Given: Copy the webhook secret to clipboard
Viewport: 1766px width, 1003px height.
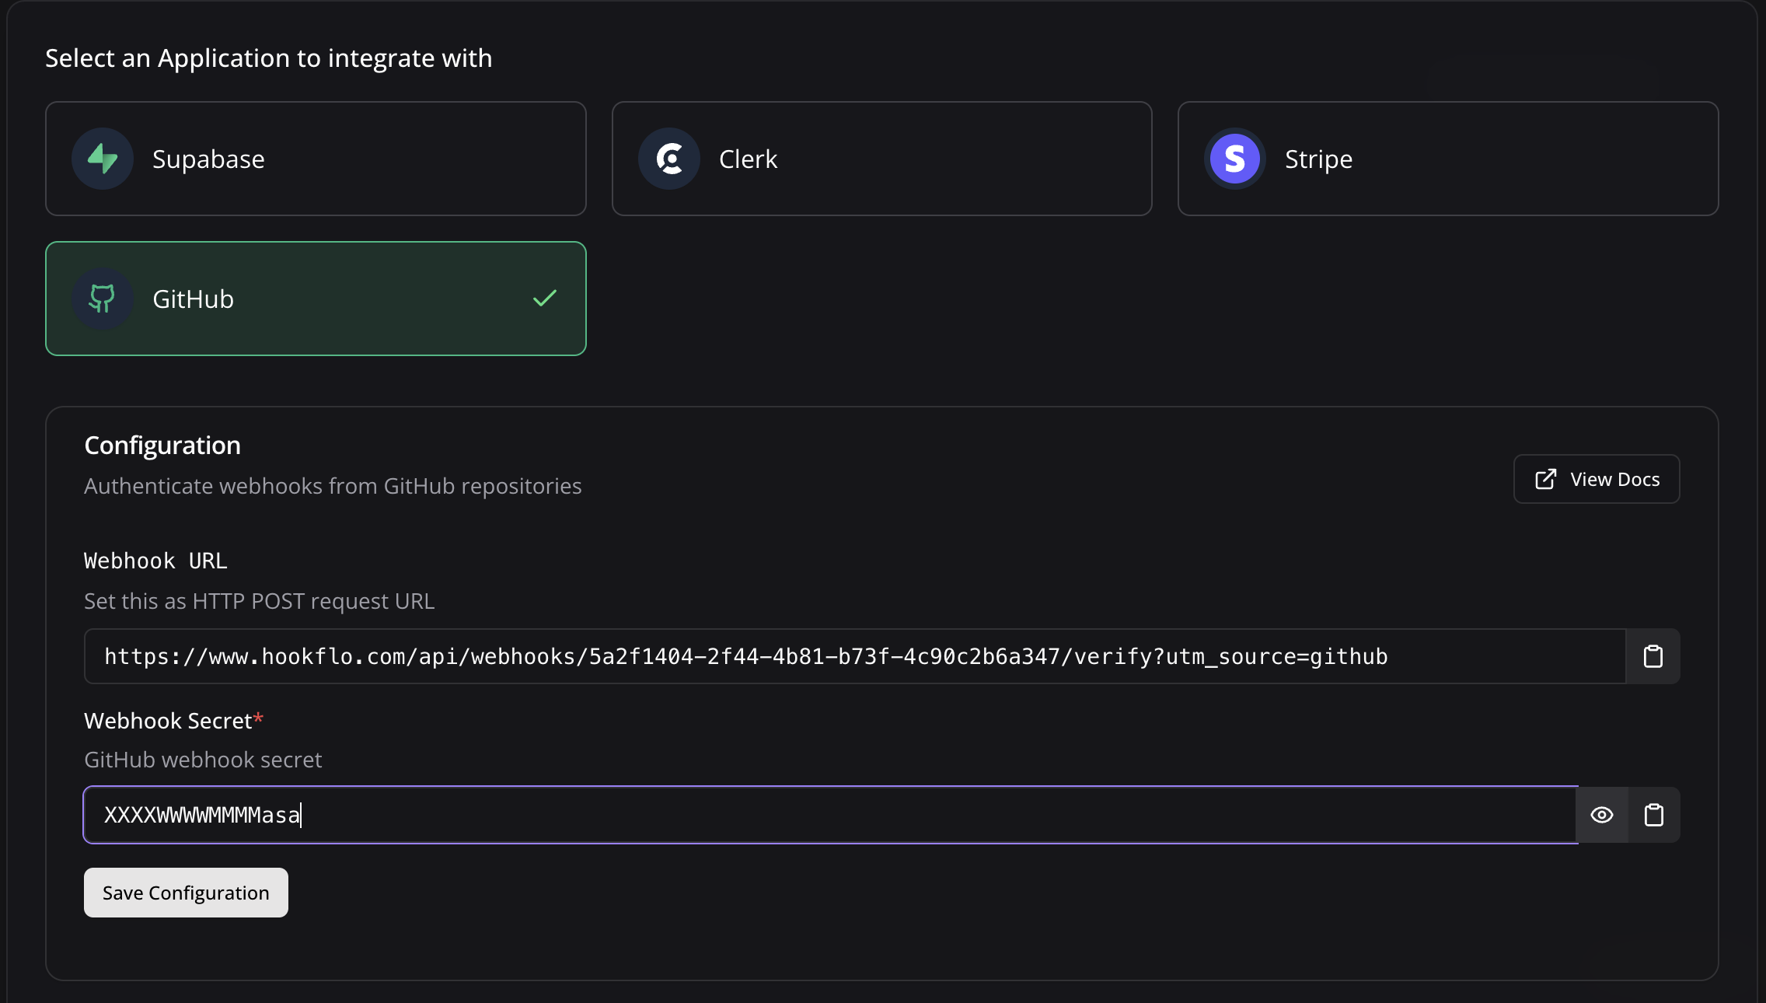Looking at the screenshot, I should [x=1653, y=815].
